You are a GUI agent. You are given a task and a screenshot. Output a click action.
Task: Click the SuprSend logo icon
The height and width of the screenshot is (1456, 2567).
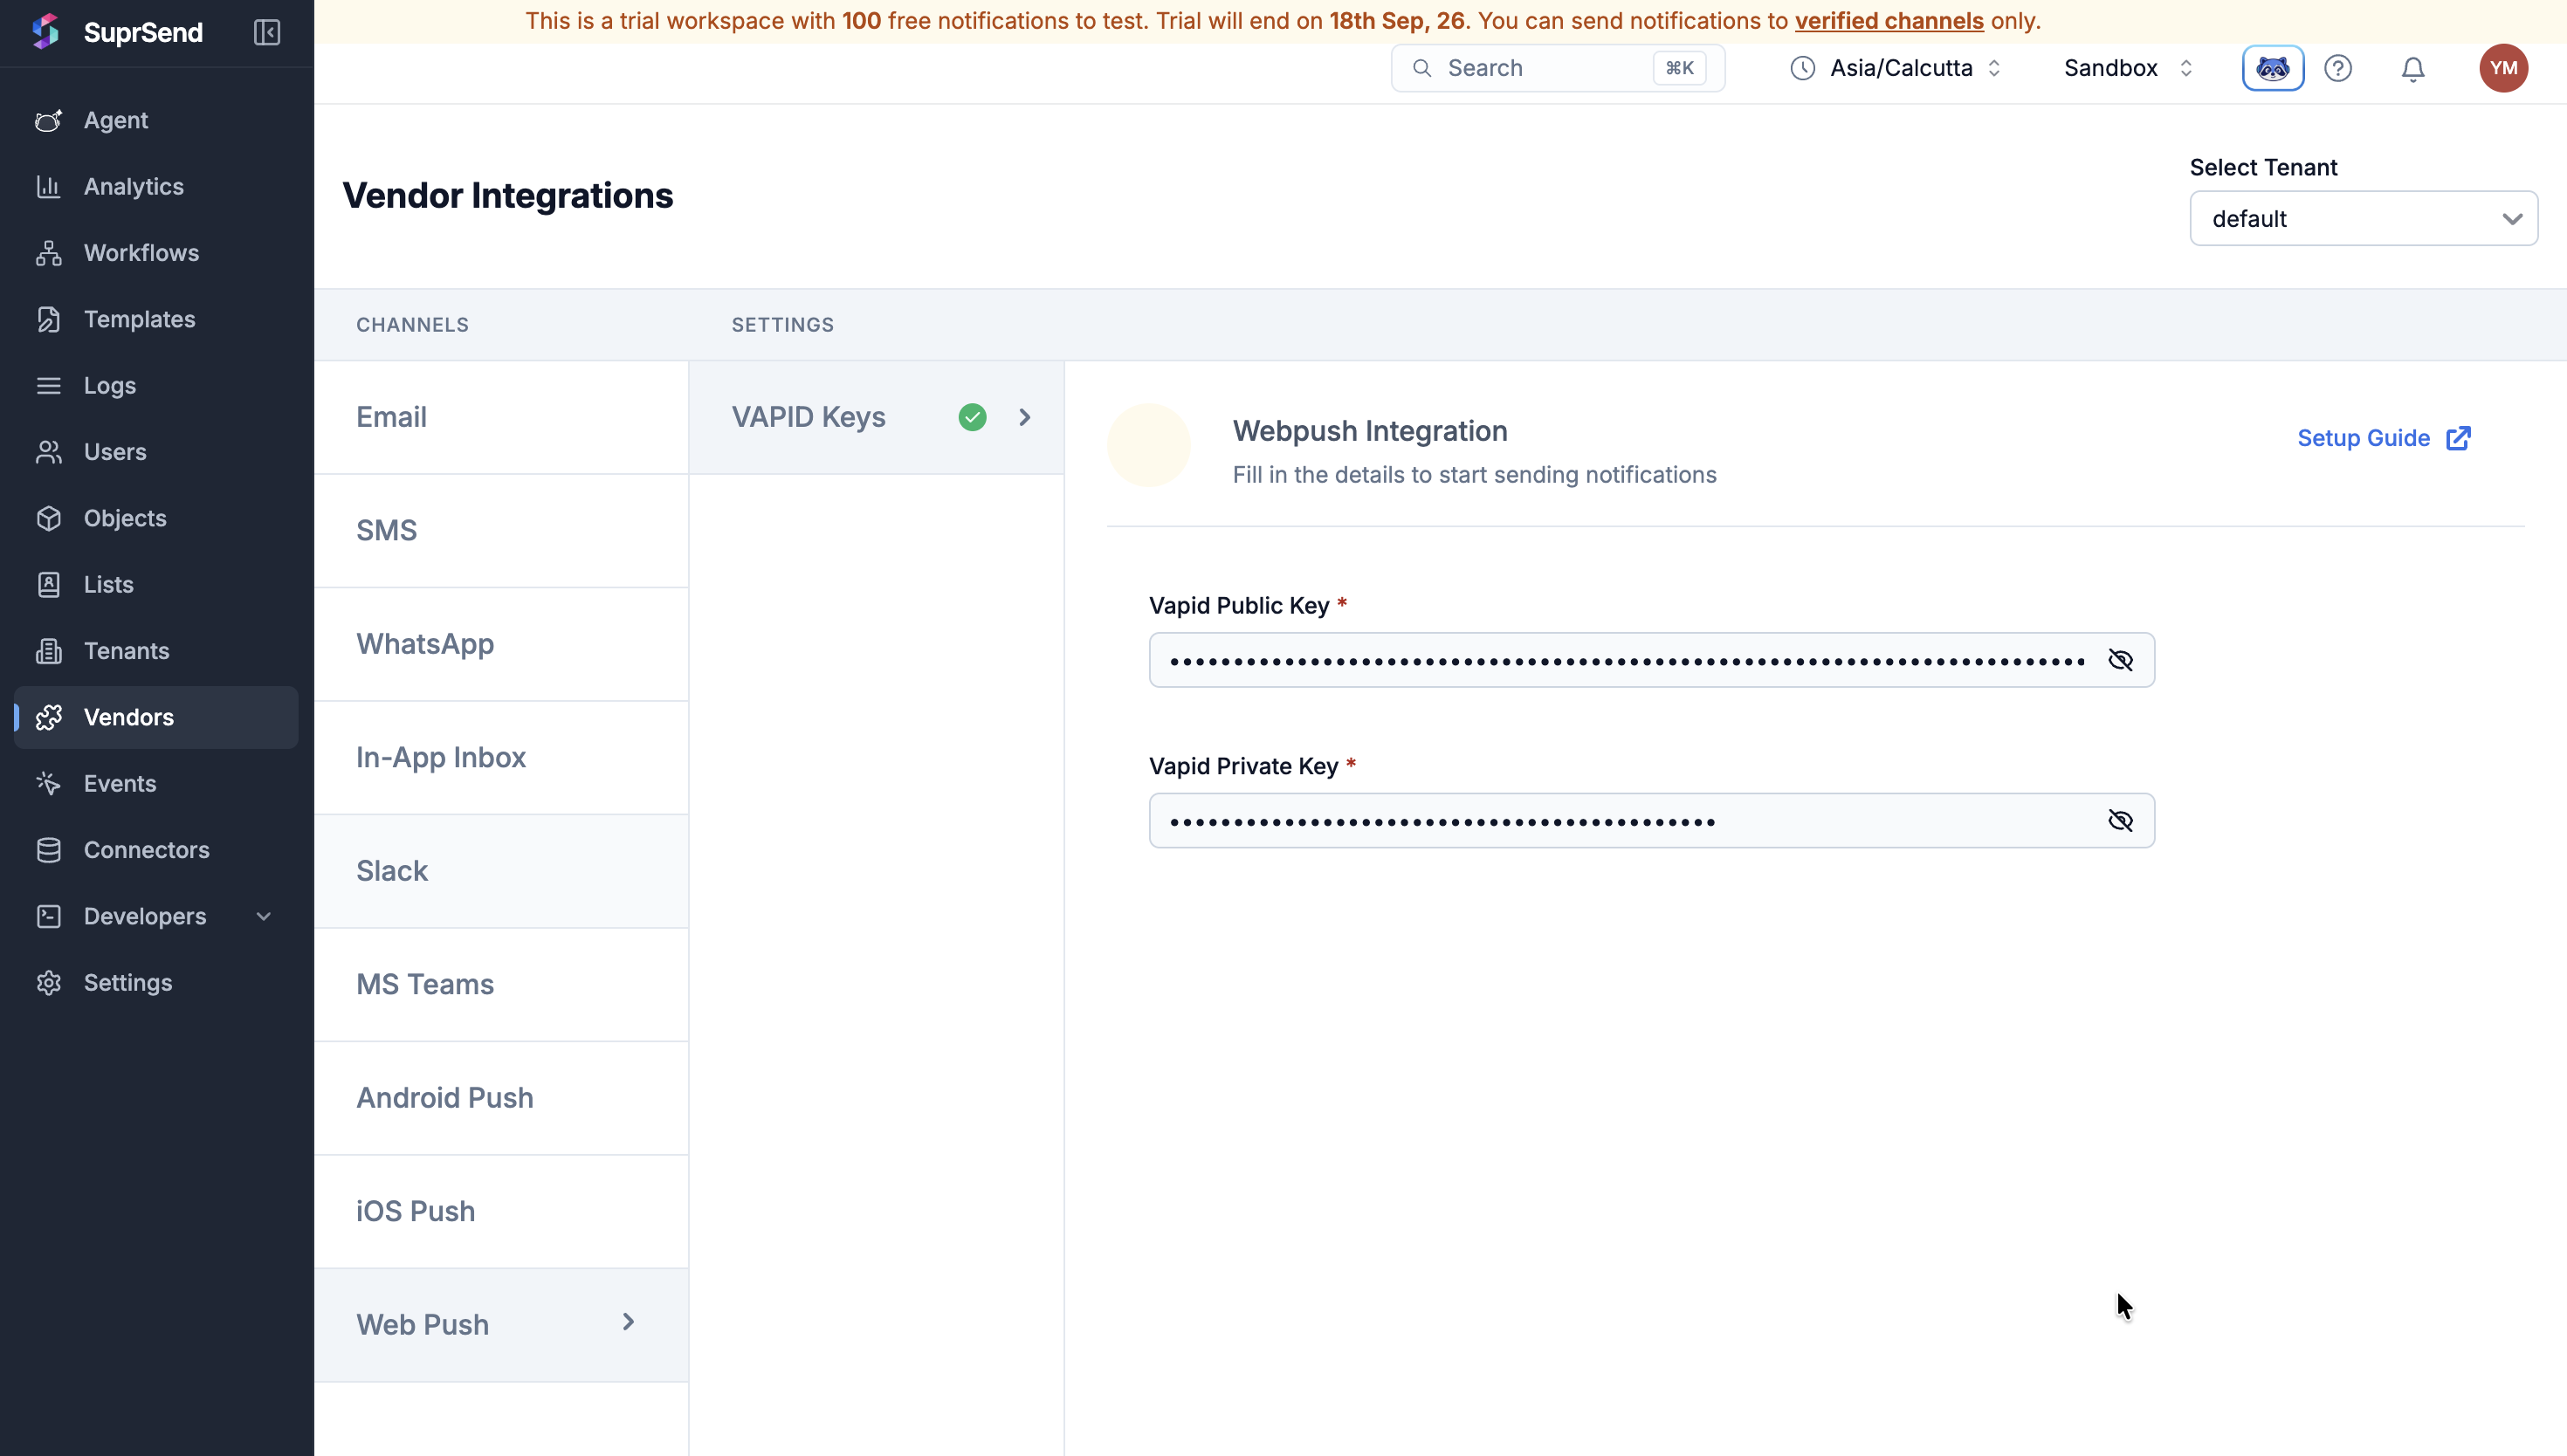(x=46, y=32)
